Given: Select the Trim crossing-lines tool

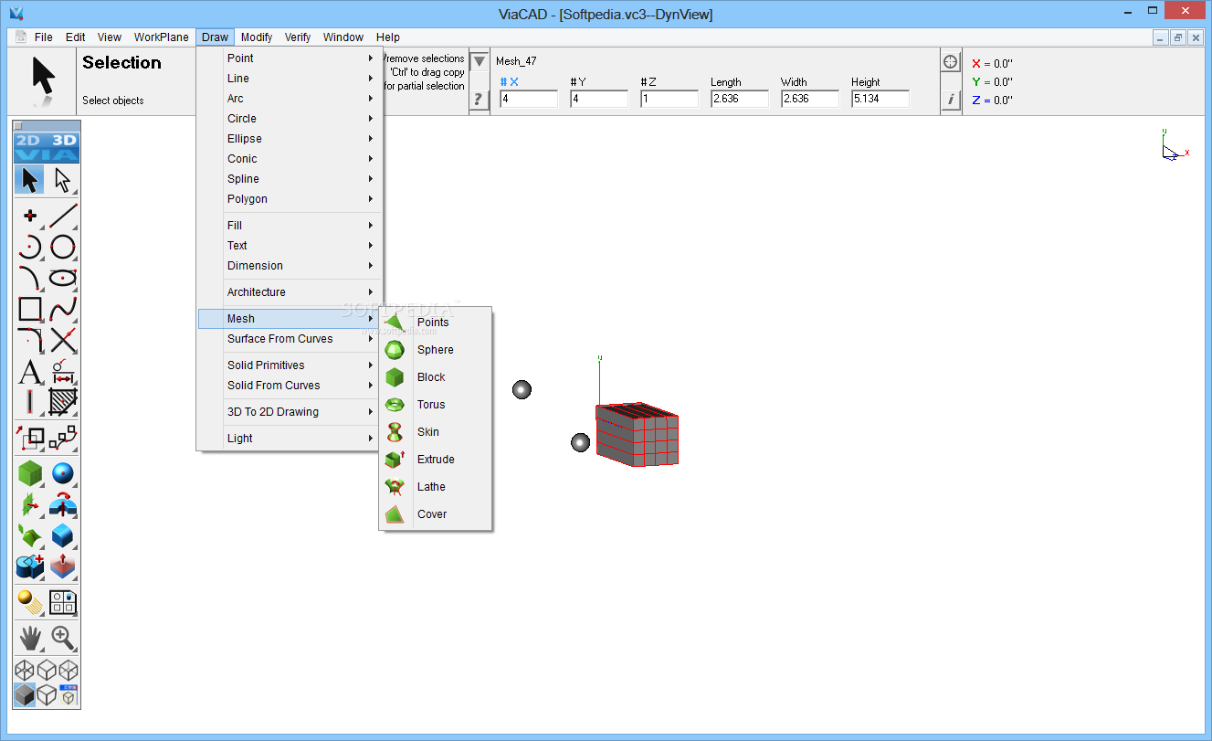Looking at the screenshot, I should pos(62,340).
